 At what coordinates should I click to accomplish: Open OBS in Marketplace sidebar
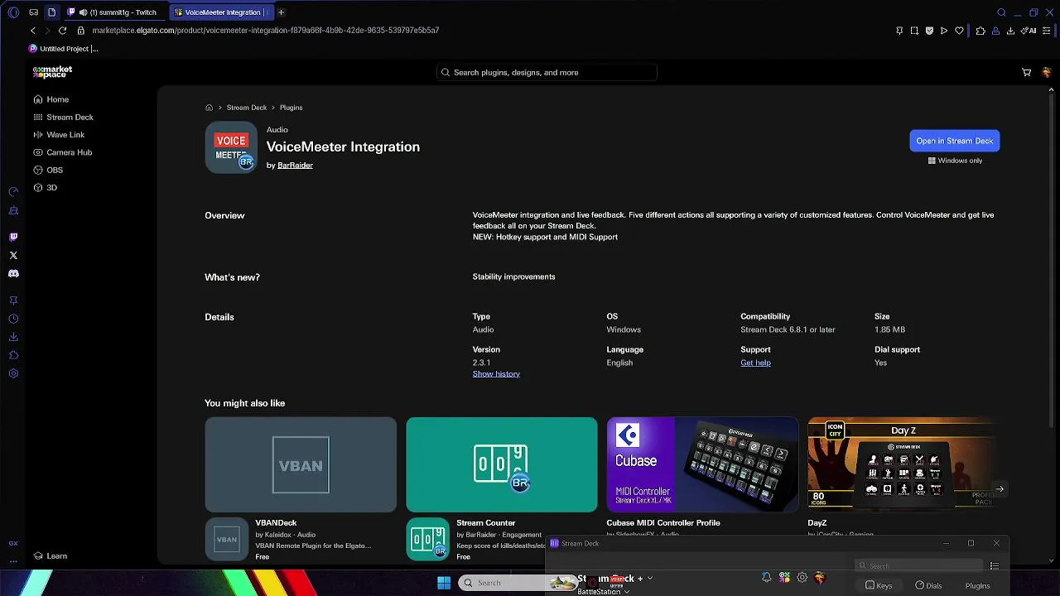pyautogui.click(x=48, y=170)
